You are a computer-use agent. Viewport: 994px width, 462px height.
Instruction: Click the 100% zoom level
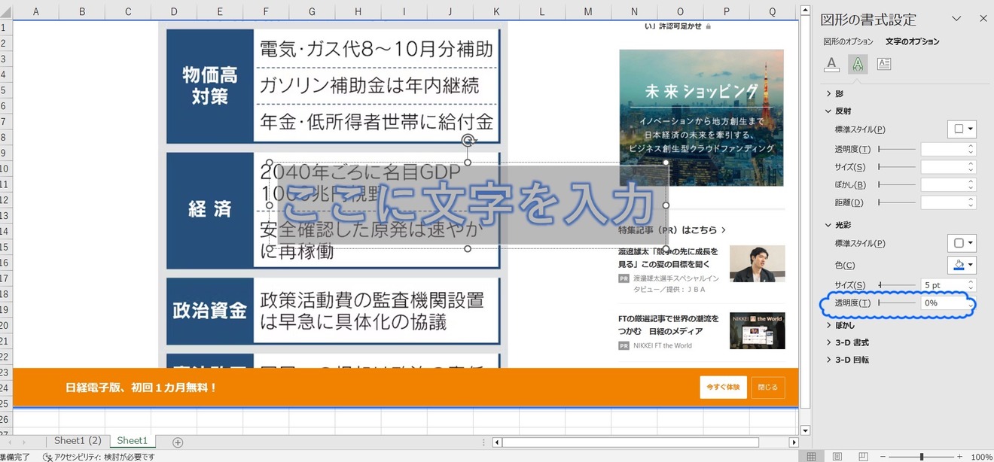981,457
